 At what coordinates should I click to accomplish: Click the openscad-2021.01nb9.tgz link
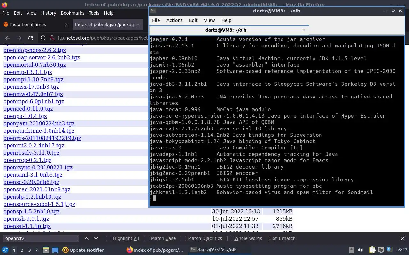(37, 189)
